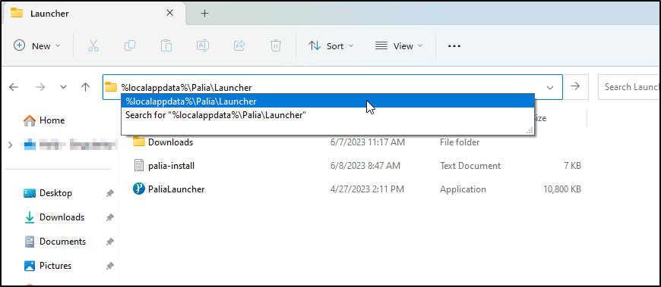Go up one folder level arrow
The height and width of the screenshot is (287, 661).
click(x=86, y=87)
